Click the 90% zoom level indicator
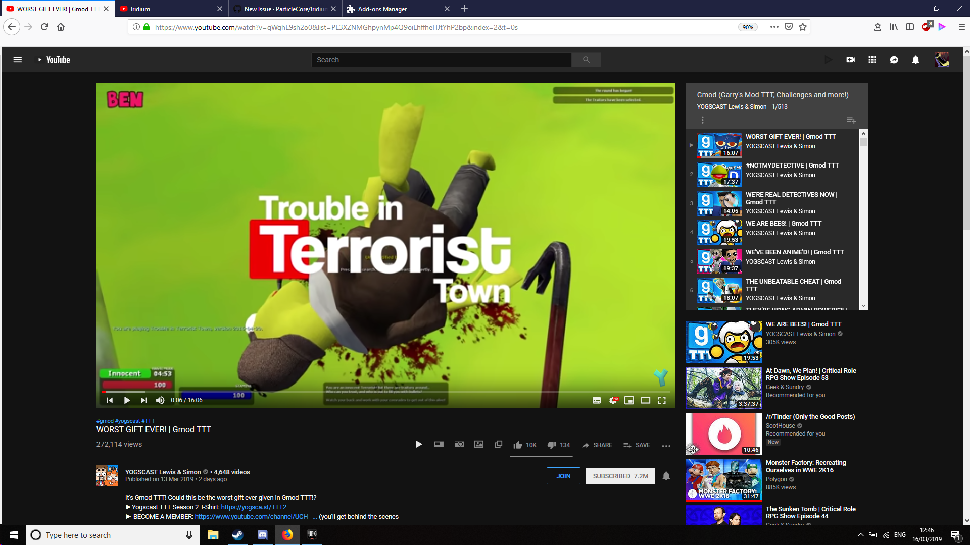The width and height of the screenshot is (970, 545). pos(748,27)
